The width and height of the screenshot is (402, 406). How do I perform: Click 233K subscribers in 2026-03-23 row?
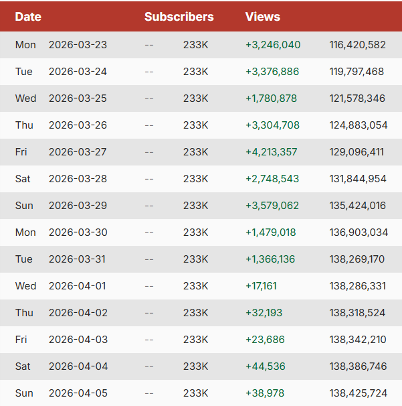196,45
